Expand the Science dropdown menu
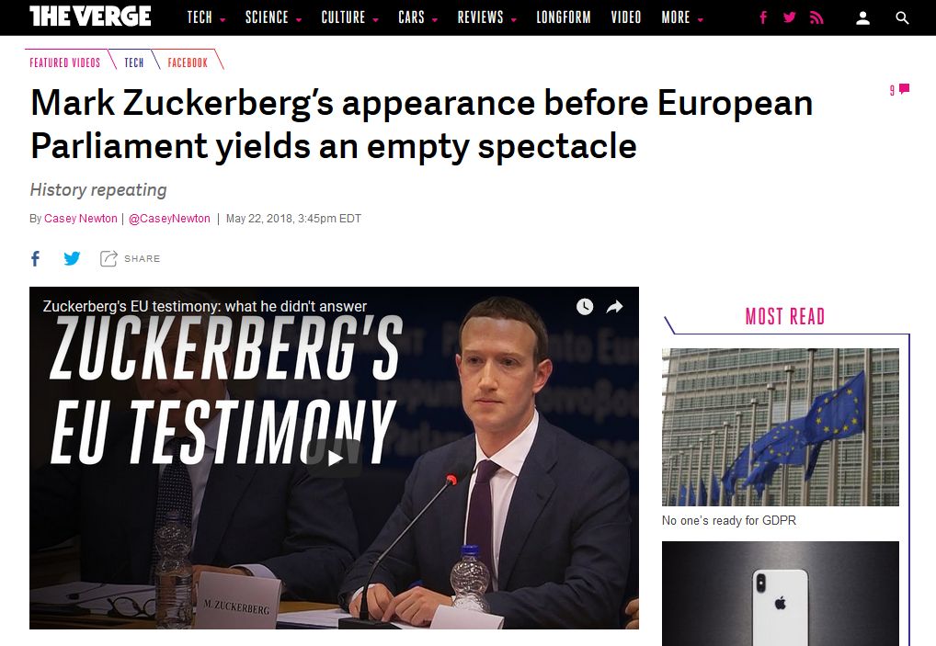This screenshot has height=646, width=936. click(273, 17)
